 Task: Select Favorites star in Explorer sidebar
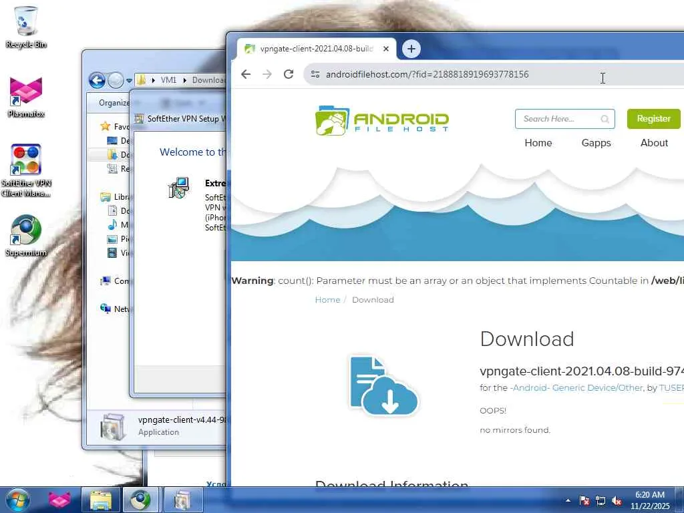tap(105, 126)
